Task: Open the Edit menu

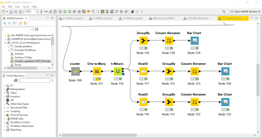Action: coord(10,7)
